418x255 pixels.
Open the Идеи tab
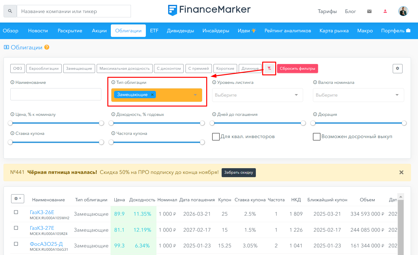coord(247,31)
